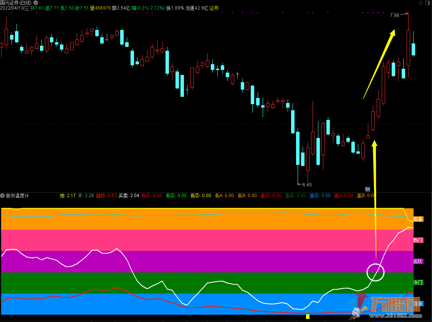Click the low price 低7.50
Image resolution: width=432 pixels, height=322 pixels.
67,8
